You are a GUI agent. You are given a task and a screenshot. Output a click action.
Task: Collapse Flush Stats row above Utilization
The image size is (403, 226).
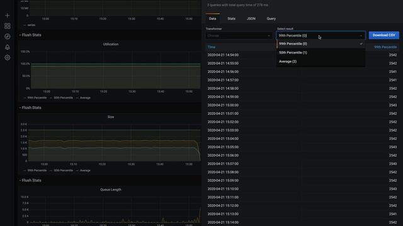30,35
